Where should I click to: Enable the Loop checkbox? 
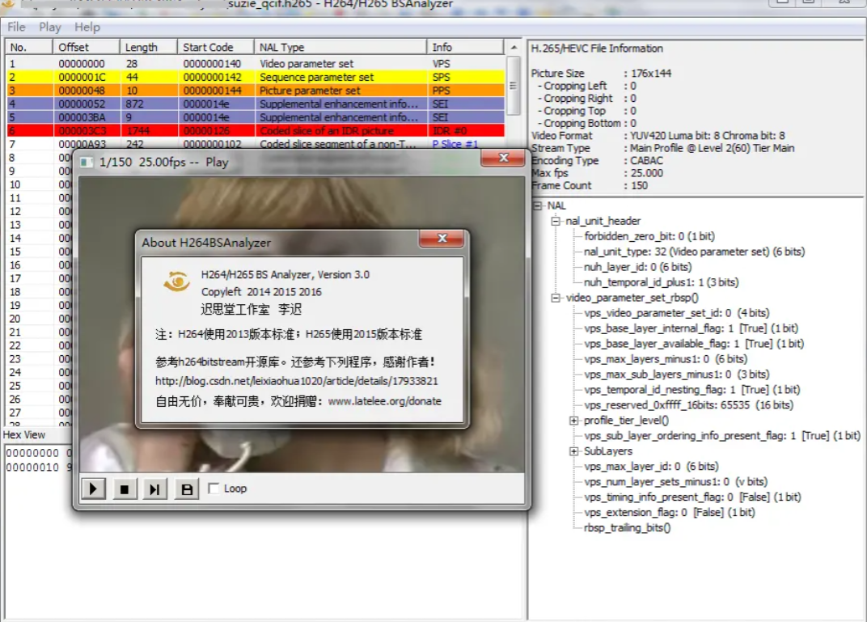(x=214, y=489)
